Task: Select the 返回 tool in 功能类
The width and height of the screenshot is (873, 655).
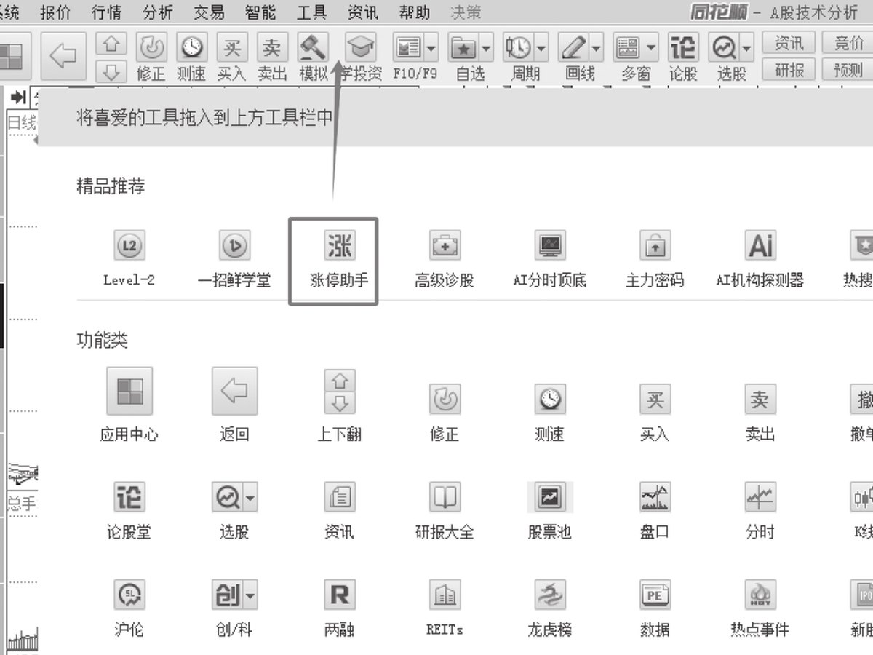Action: [x=234, y=391]
